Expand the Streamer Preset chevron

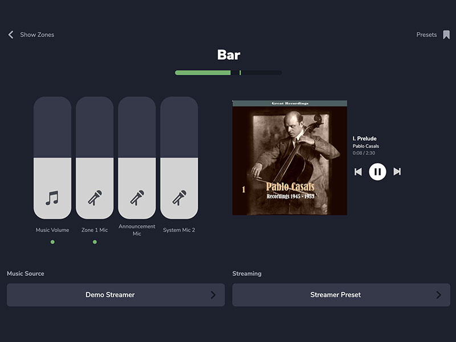[x=438, y=295]
